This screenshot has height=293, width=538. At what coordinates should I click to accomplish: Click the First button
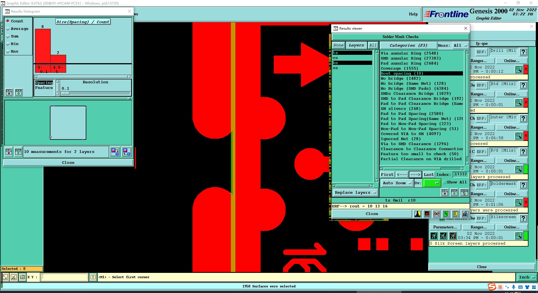tap(387, 175)
